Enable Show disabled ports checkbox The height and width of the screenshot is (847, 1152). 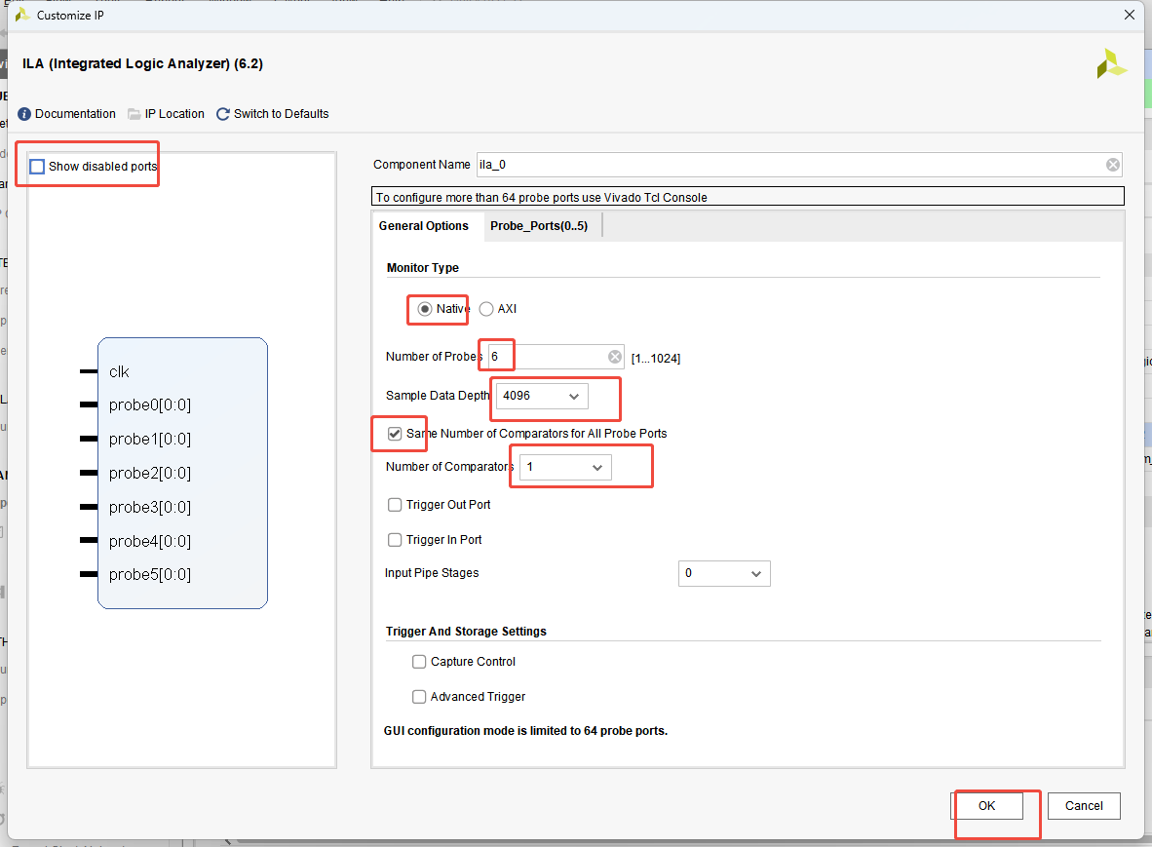point(37,167)
